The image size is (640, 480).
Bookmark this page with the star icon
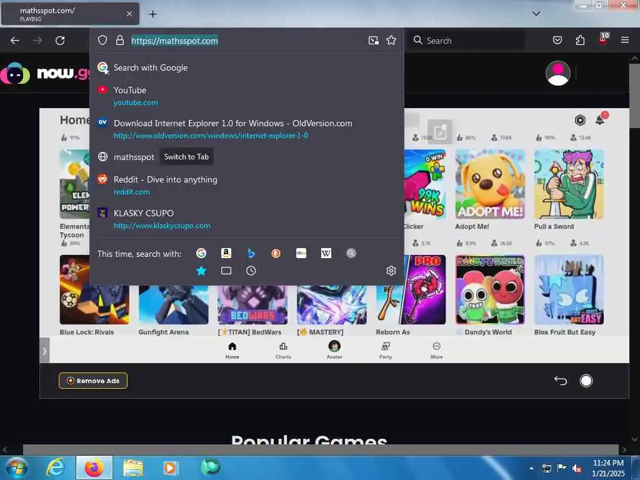tap(391, 40)
